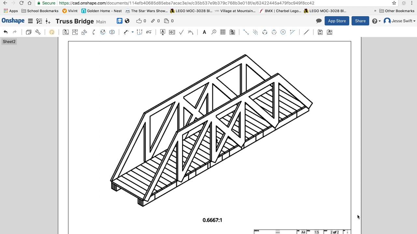Viewport: 417px width, 234px height.
Task: Select the Centerline tool
Action: pos(246,32)
